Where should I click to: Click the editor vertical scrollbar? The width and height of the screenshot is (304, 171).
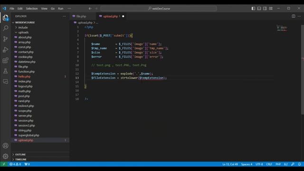click(303, 70)
